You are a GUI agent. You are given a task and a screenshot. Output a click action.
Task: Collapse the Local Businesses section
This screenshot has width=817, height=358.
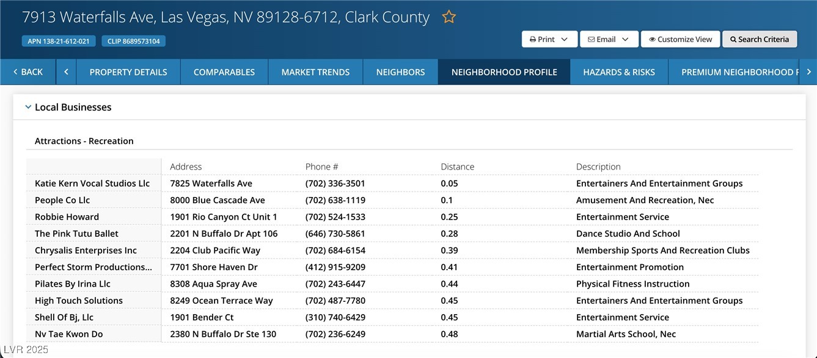pos(28,107)
